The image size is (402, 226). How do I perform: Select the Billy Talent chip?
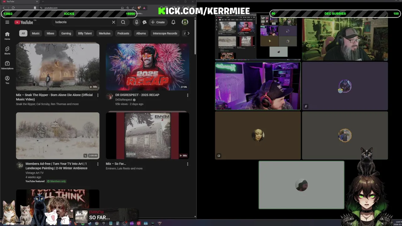coord(85,33)
